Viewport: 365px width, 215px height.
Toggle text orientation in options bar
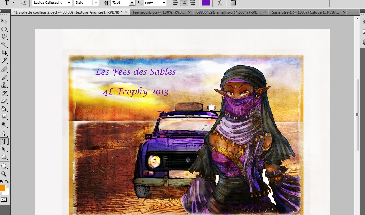point(23,3)
